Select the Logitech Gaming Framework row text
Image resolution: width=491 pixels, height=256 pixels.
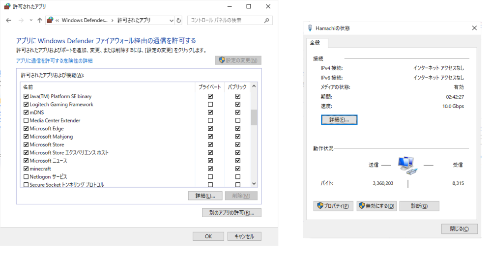[x=61, y=105]
